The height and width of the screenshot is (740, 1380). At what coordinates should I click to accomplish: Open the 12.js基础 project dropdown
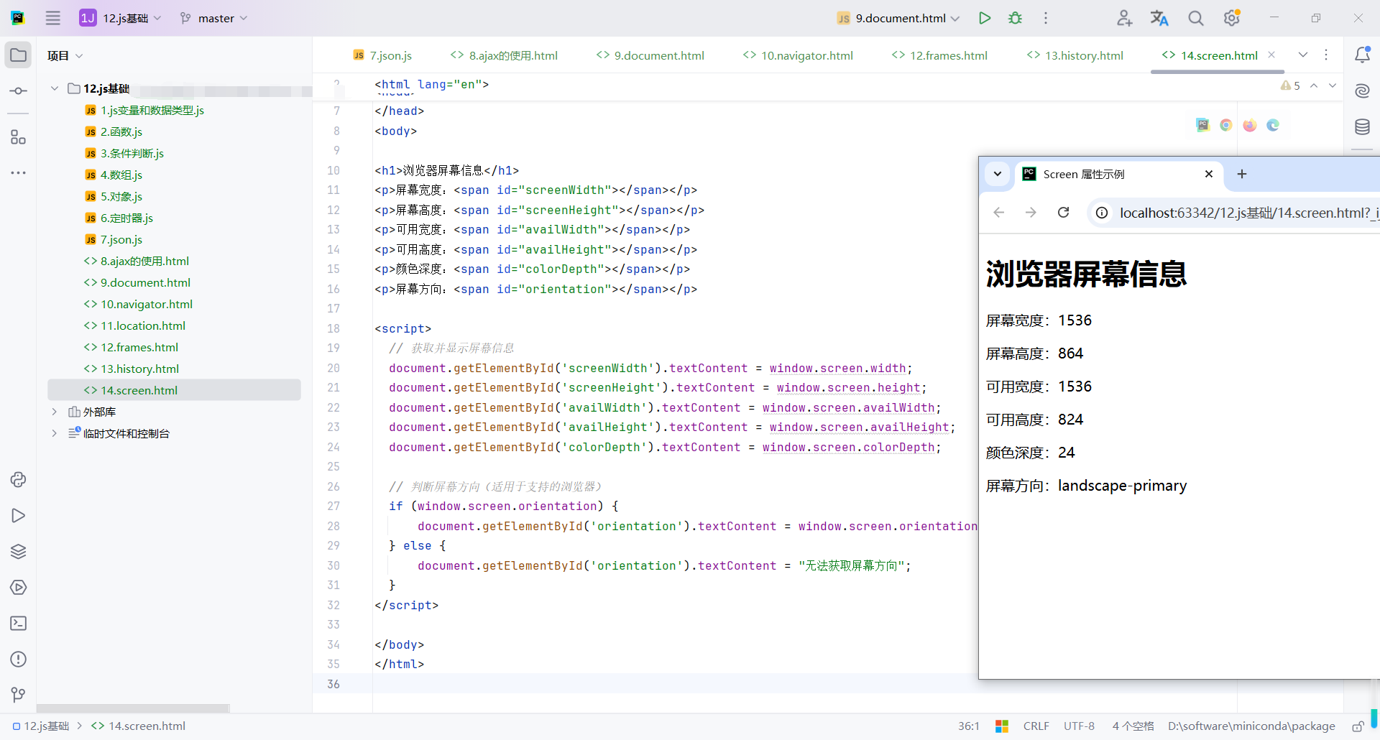(121, 18)
